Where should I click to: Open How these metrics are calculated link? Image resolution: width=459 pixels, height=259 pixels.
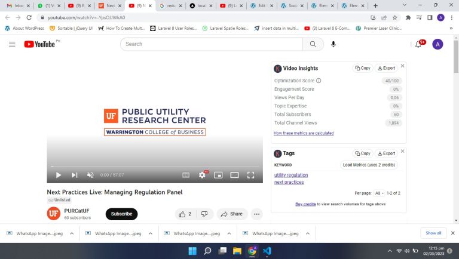point(304,133)
